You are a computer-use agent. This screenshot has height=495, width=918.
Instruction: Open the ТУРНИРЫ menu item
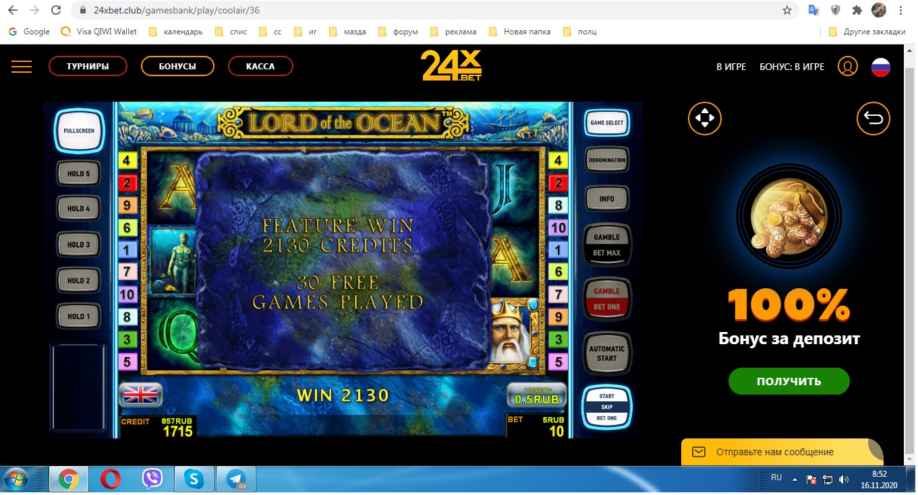(88, 66)
